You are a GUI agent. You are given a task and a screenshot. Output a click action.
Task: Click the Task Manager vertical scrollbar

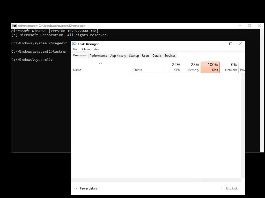point(243,95)
